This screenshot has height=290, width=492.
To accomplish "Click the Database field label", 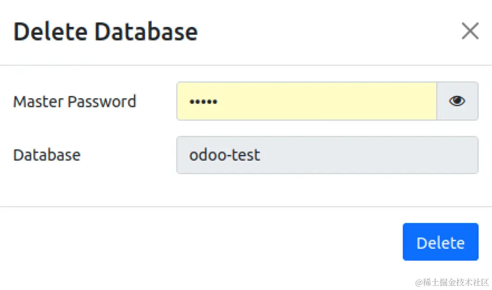I will (x=47, y=155).
